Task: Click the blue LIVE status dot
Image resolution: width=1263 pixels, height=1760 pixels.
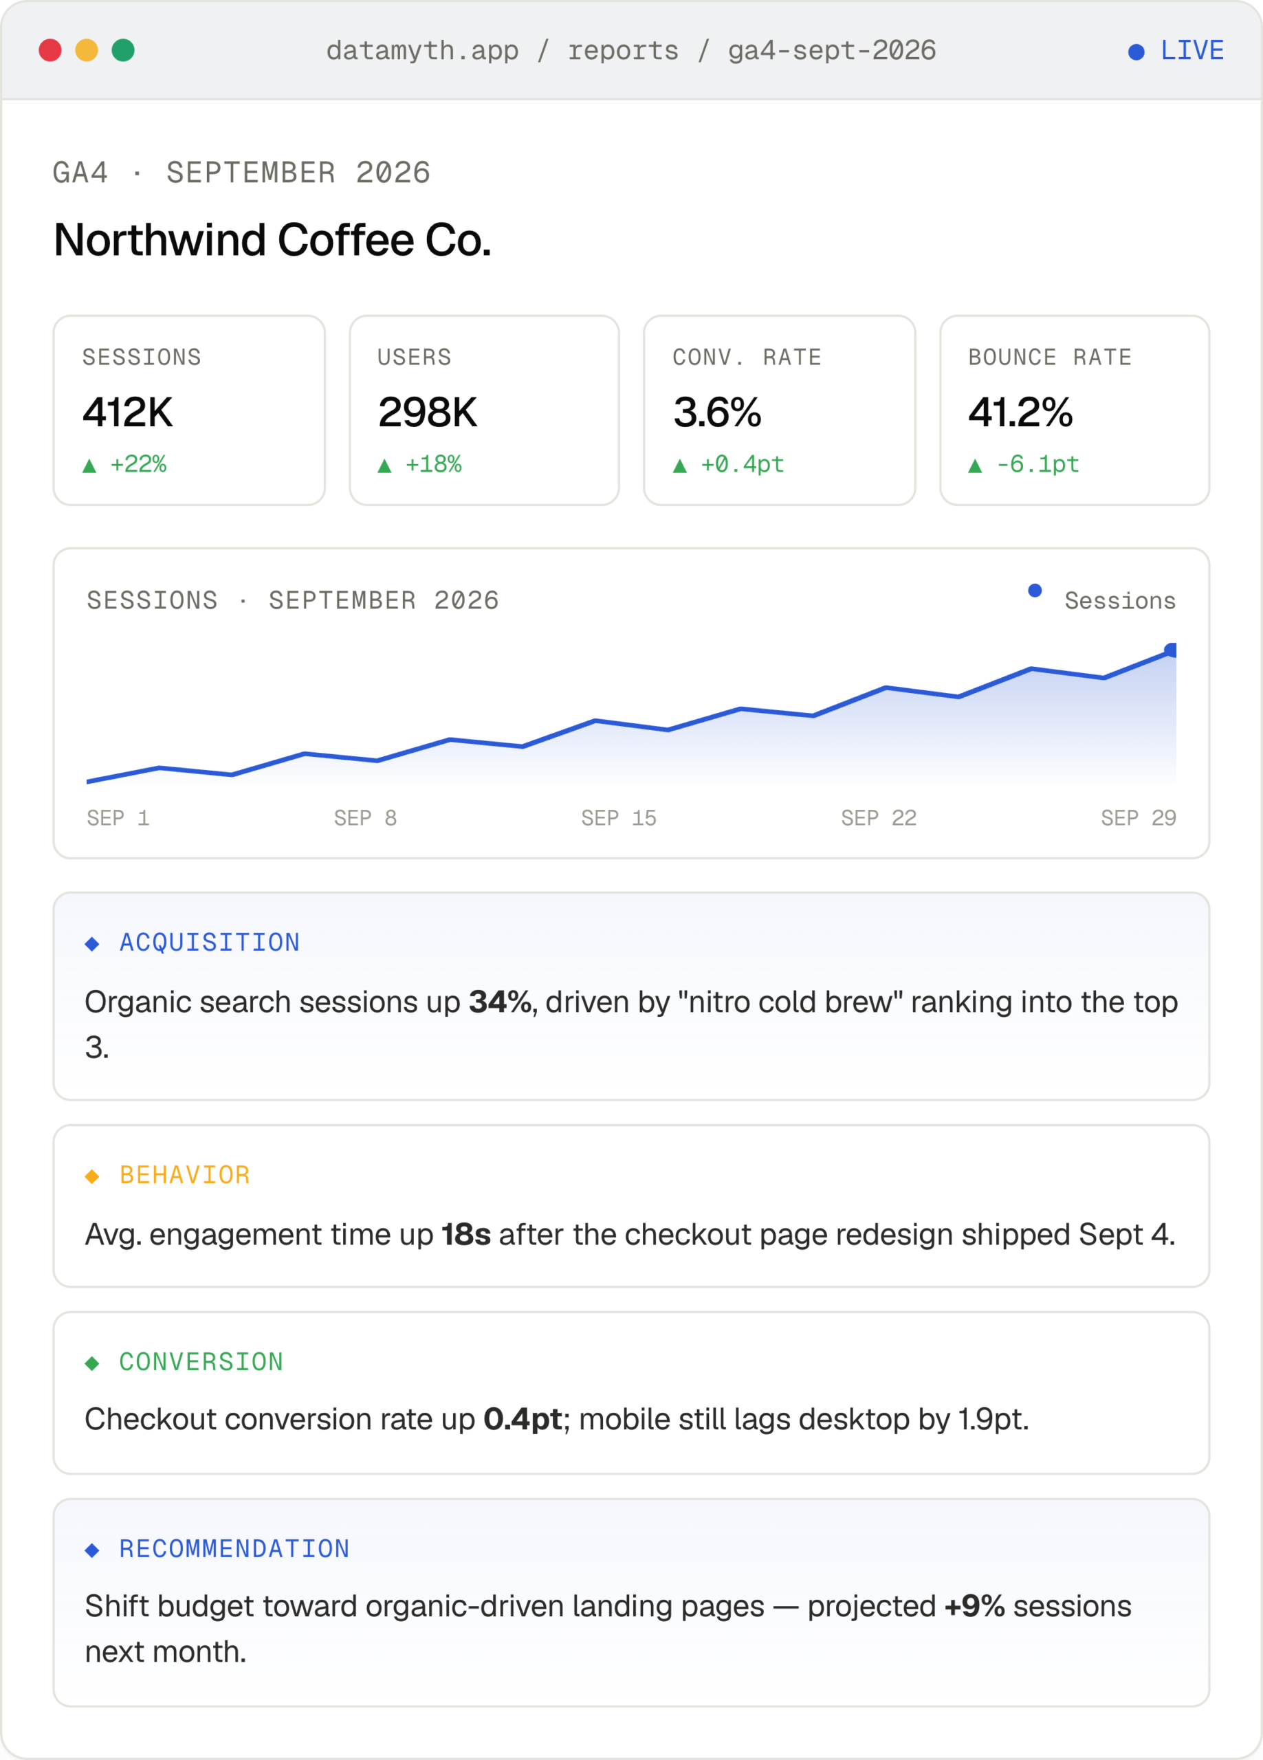Action: click(x=1136, y=52)
